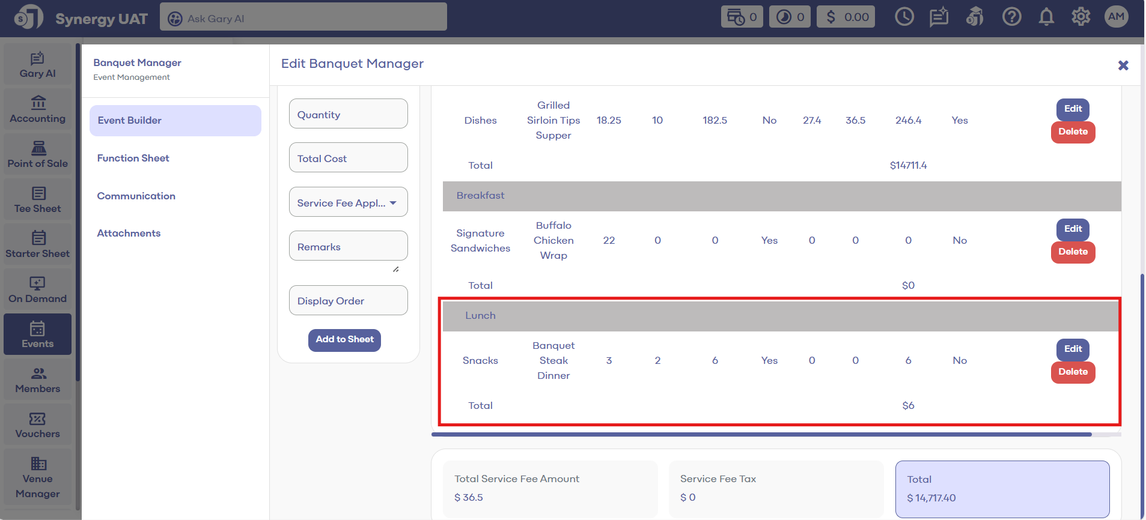Click the horizontal scrollbar under the table
Image resolution: width=1146 pixels, height=520 pixels.
761,434
